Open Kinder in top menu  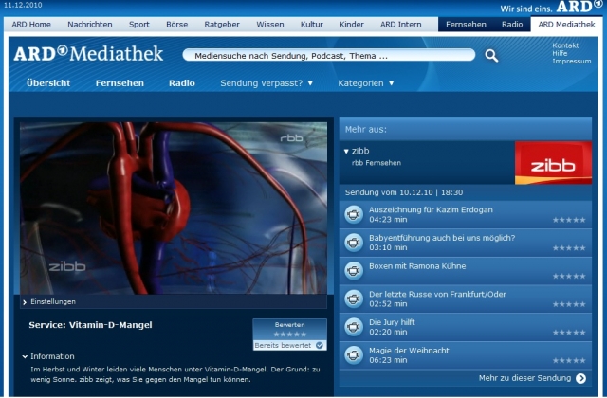(352, 25)
